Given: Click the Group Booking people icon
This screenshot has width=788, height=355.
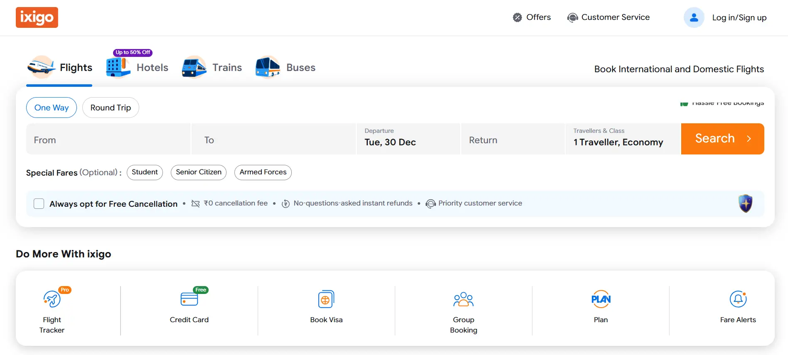Looking at the screenshot, I should (463, 299).
